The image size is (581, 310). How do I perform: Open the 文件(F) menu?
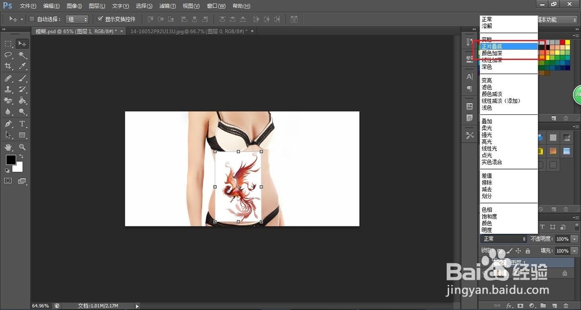point(28,6)
